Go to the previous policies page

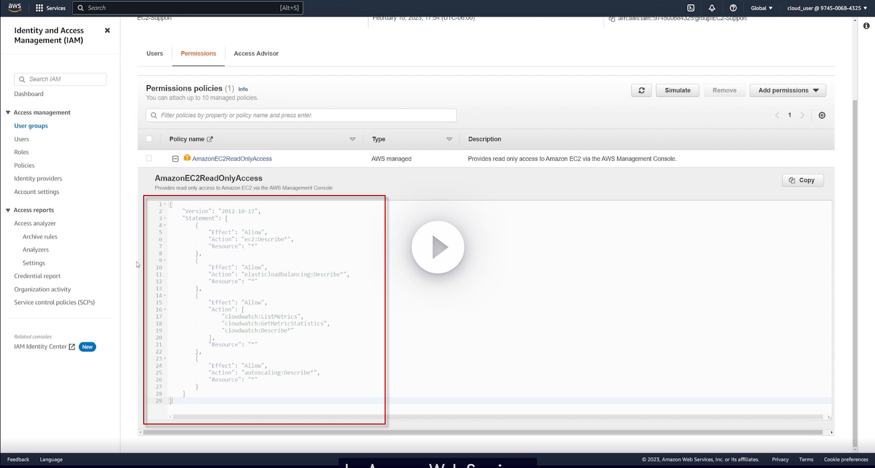(777, 115)
